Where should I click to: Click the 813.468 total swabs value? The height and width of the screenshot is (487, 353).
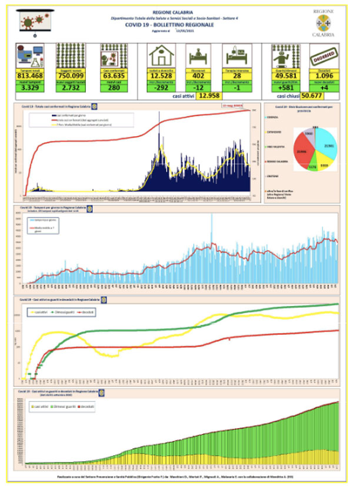pyautogui.click(x=30, y=76)
